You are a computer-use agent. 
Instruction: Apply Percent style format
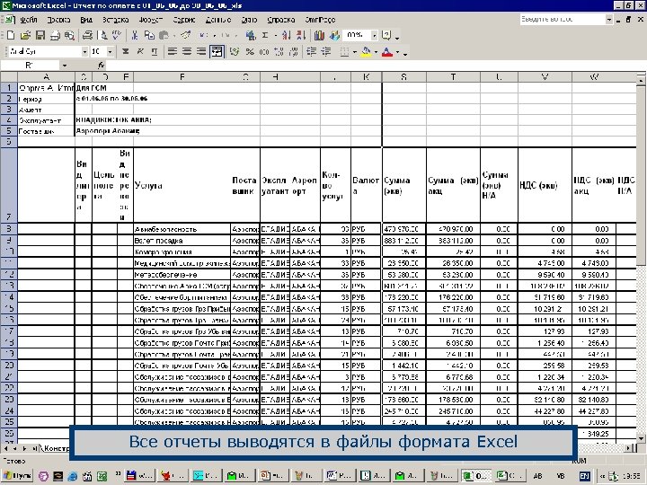pos(250,51)
